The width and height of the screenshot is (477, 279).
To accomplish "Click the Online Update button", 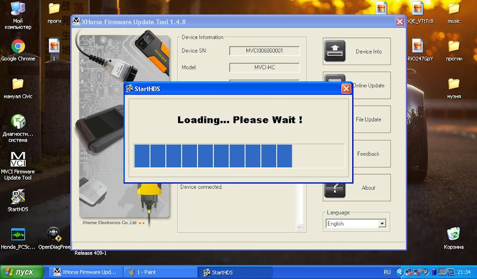I will [x=368, y=86].
